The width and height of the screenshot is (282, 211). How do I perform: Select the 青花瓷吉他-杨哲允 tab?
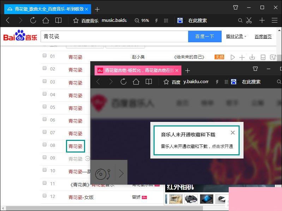(138, 70)
